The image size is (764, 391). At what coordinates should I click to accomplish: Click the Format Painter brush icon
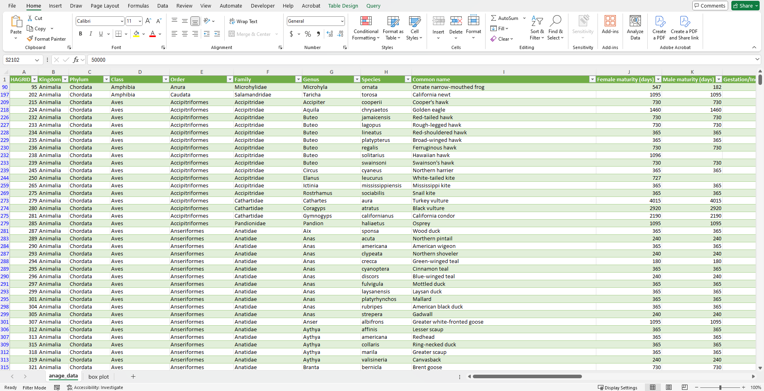[x=30, y=39]
